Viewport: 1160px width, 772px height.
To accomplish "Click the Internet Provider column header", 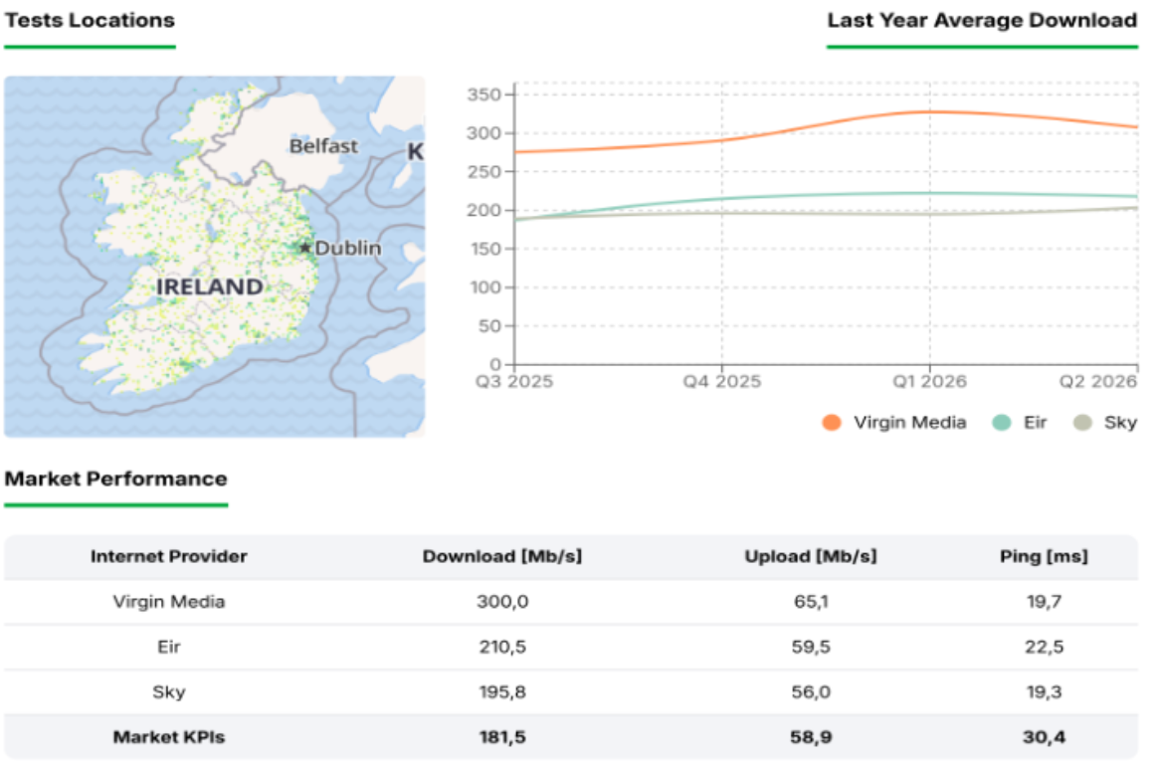I will [169, 556].
